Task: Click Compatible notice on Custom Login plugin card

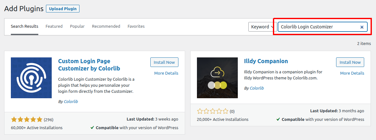Action: (134, 128)
